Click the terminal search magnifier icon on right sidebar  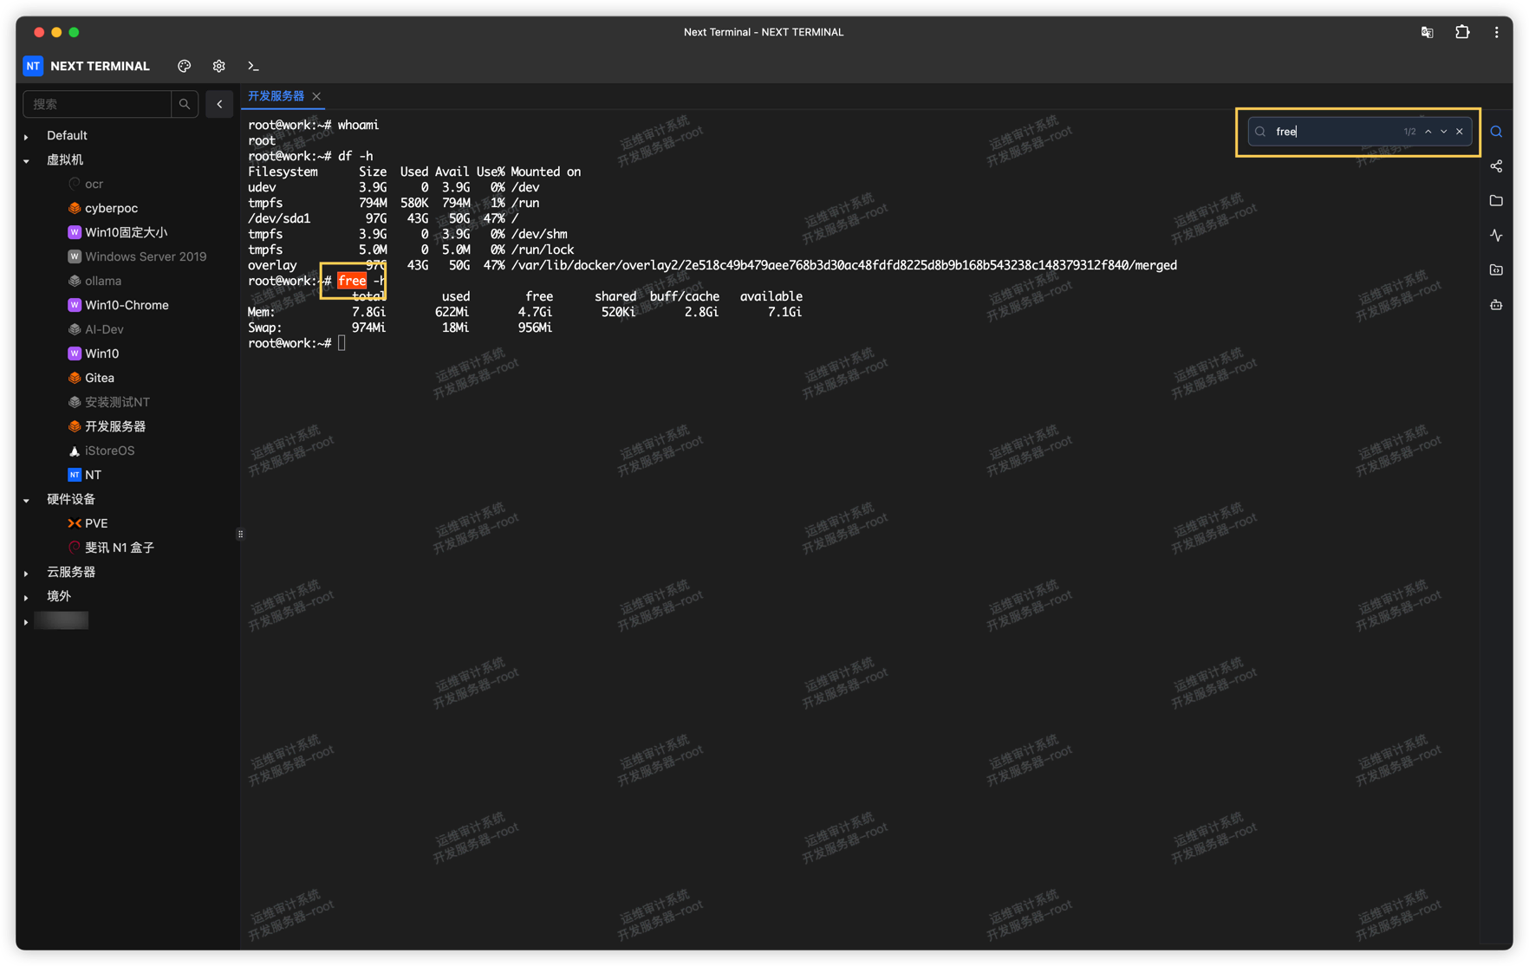click(x=1496, y=132)
